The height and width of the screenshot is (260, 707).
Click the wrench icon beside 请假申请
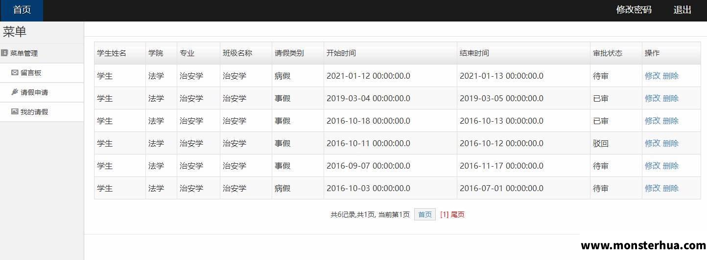pos(15,92)
